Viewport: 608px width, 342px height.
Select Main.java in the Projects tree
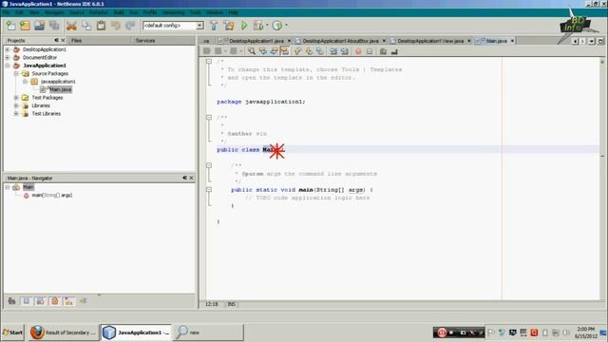[x=61, y=89]
